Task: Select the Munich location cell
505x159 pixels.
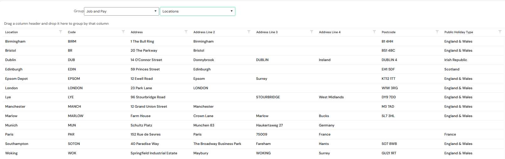Action: [x=12, y=125]
